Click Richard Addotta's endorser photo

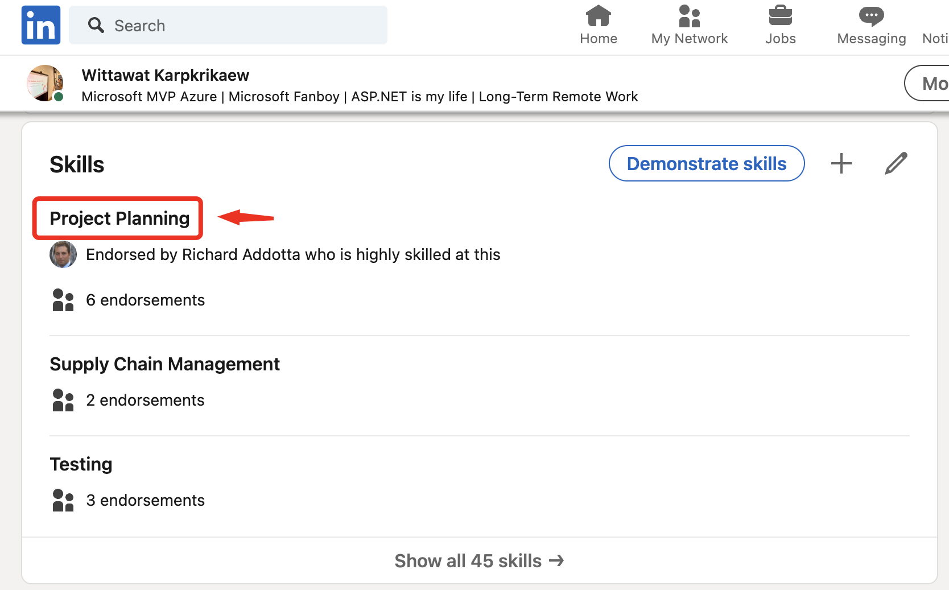pos(63,254)
